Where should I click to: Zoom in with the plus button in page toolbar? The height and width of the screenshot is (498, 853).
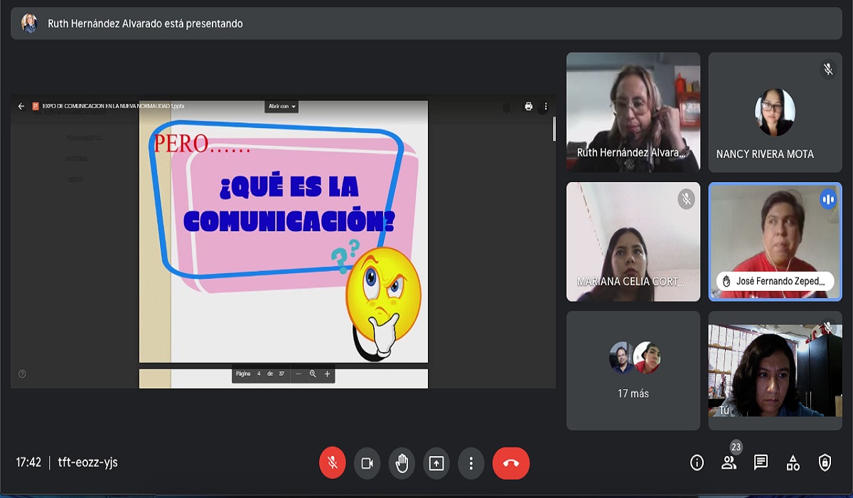[327, 373]
